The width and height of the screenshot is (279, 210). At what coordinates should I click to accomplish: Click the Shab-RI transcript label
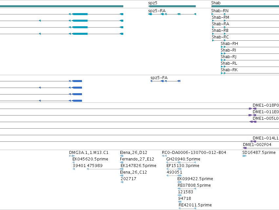pos(228,50)
